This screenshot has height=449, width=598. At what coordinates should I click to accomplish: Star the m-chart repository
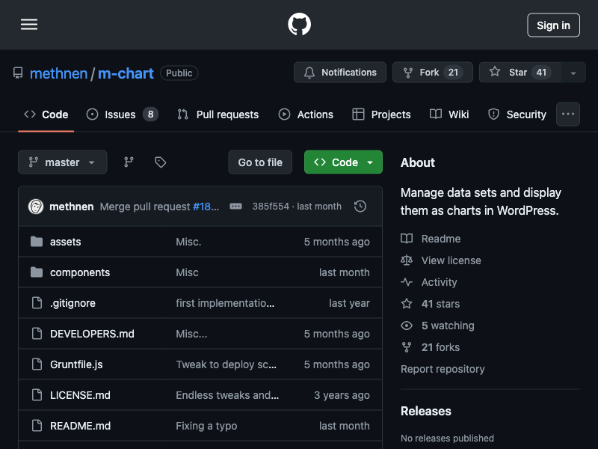520,72
